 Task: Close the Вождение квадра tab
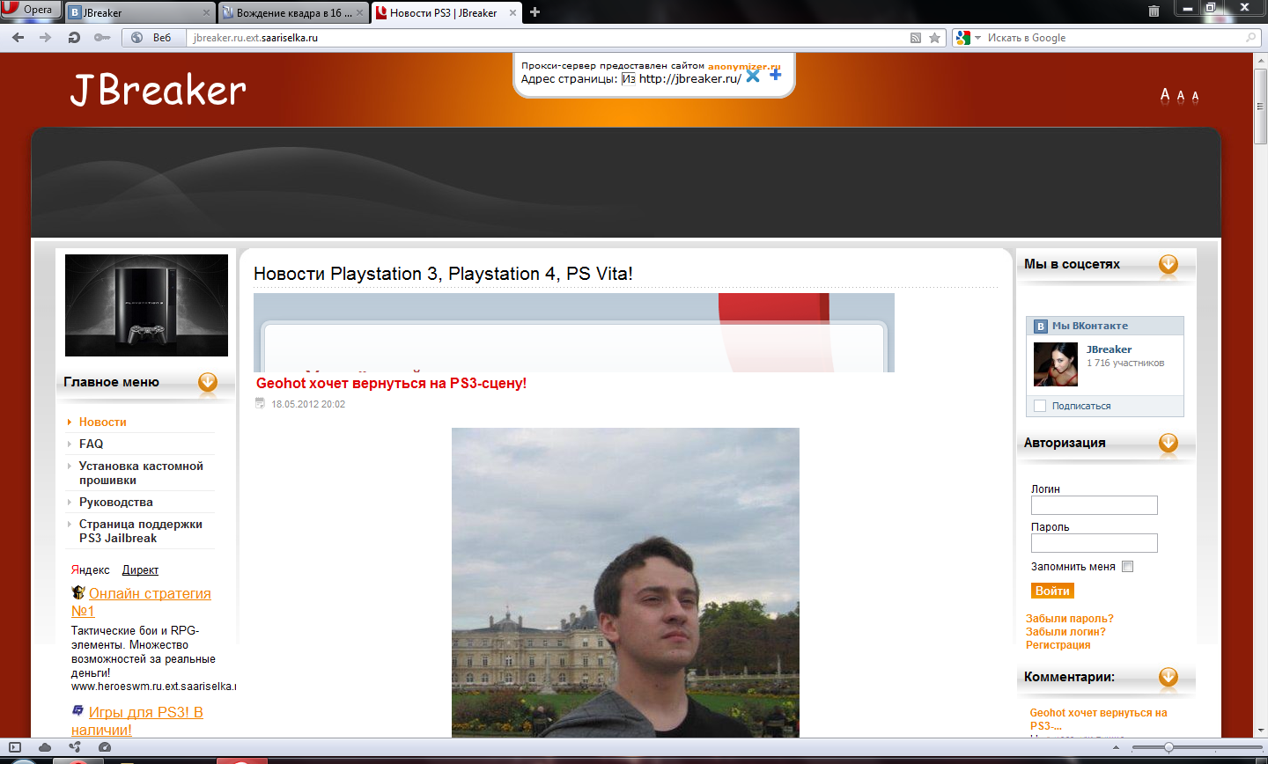360,12
